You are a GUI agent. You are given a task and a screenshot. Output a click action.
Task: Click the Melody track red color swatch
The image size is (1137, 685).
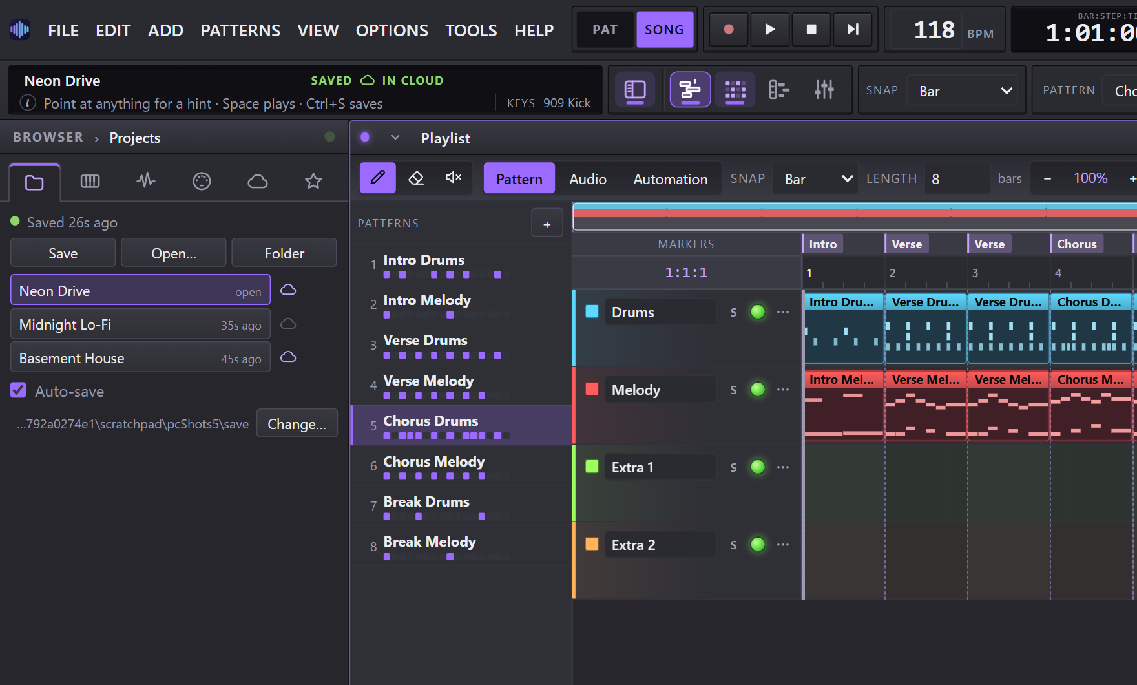pyautogui.click(x=592, y=389)
